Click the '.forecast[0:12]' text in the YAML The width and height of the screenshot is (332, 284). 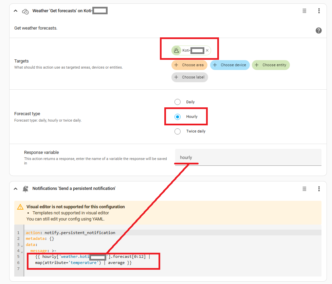[x=128, y=257]
